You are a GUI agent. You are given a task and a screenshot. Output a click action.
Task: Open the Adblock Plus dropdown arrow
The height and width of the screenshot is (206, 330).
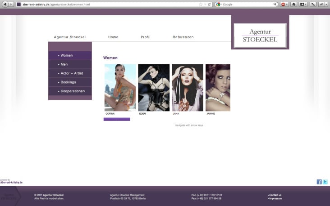coord(287,4)
